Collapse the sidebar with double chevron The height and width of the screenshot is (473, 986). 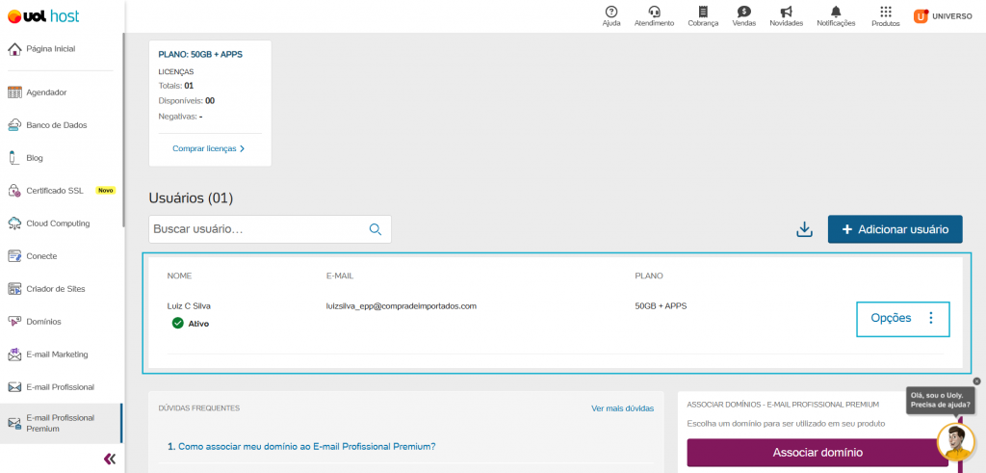click(x=110, y=459)
